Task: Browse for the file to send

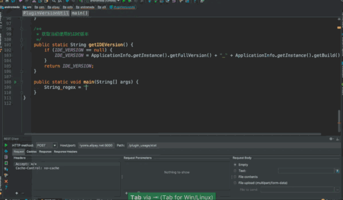Action: (338, 189)
